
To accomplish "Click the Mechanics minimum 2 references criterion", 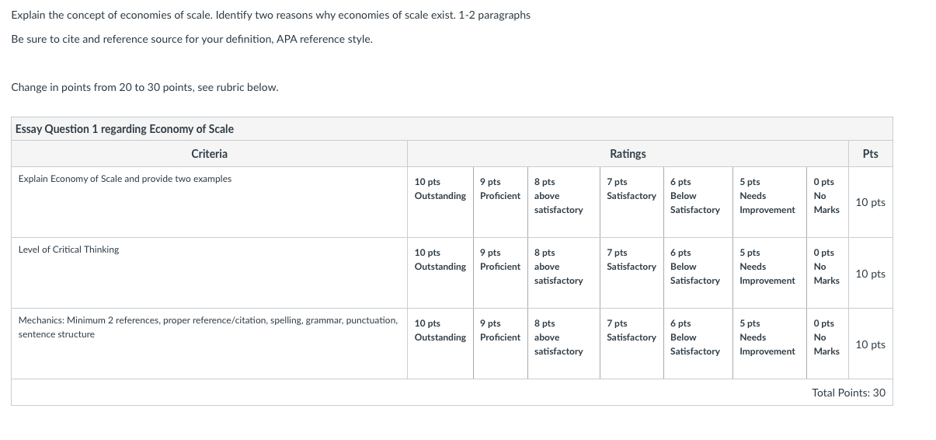I will [208, 327].
